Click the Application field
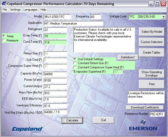The width and height of the screenshot is (168, 137). click(73, 23)
